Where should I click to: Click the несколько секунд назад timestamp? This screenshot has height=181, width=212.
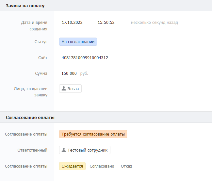[154, 23]
